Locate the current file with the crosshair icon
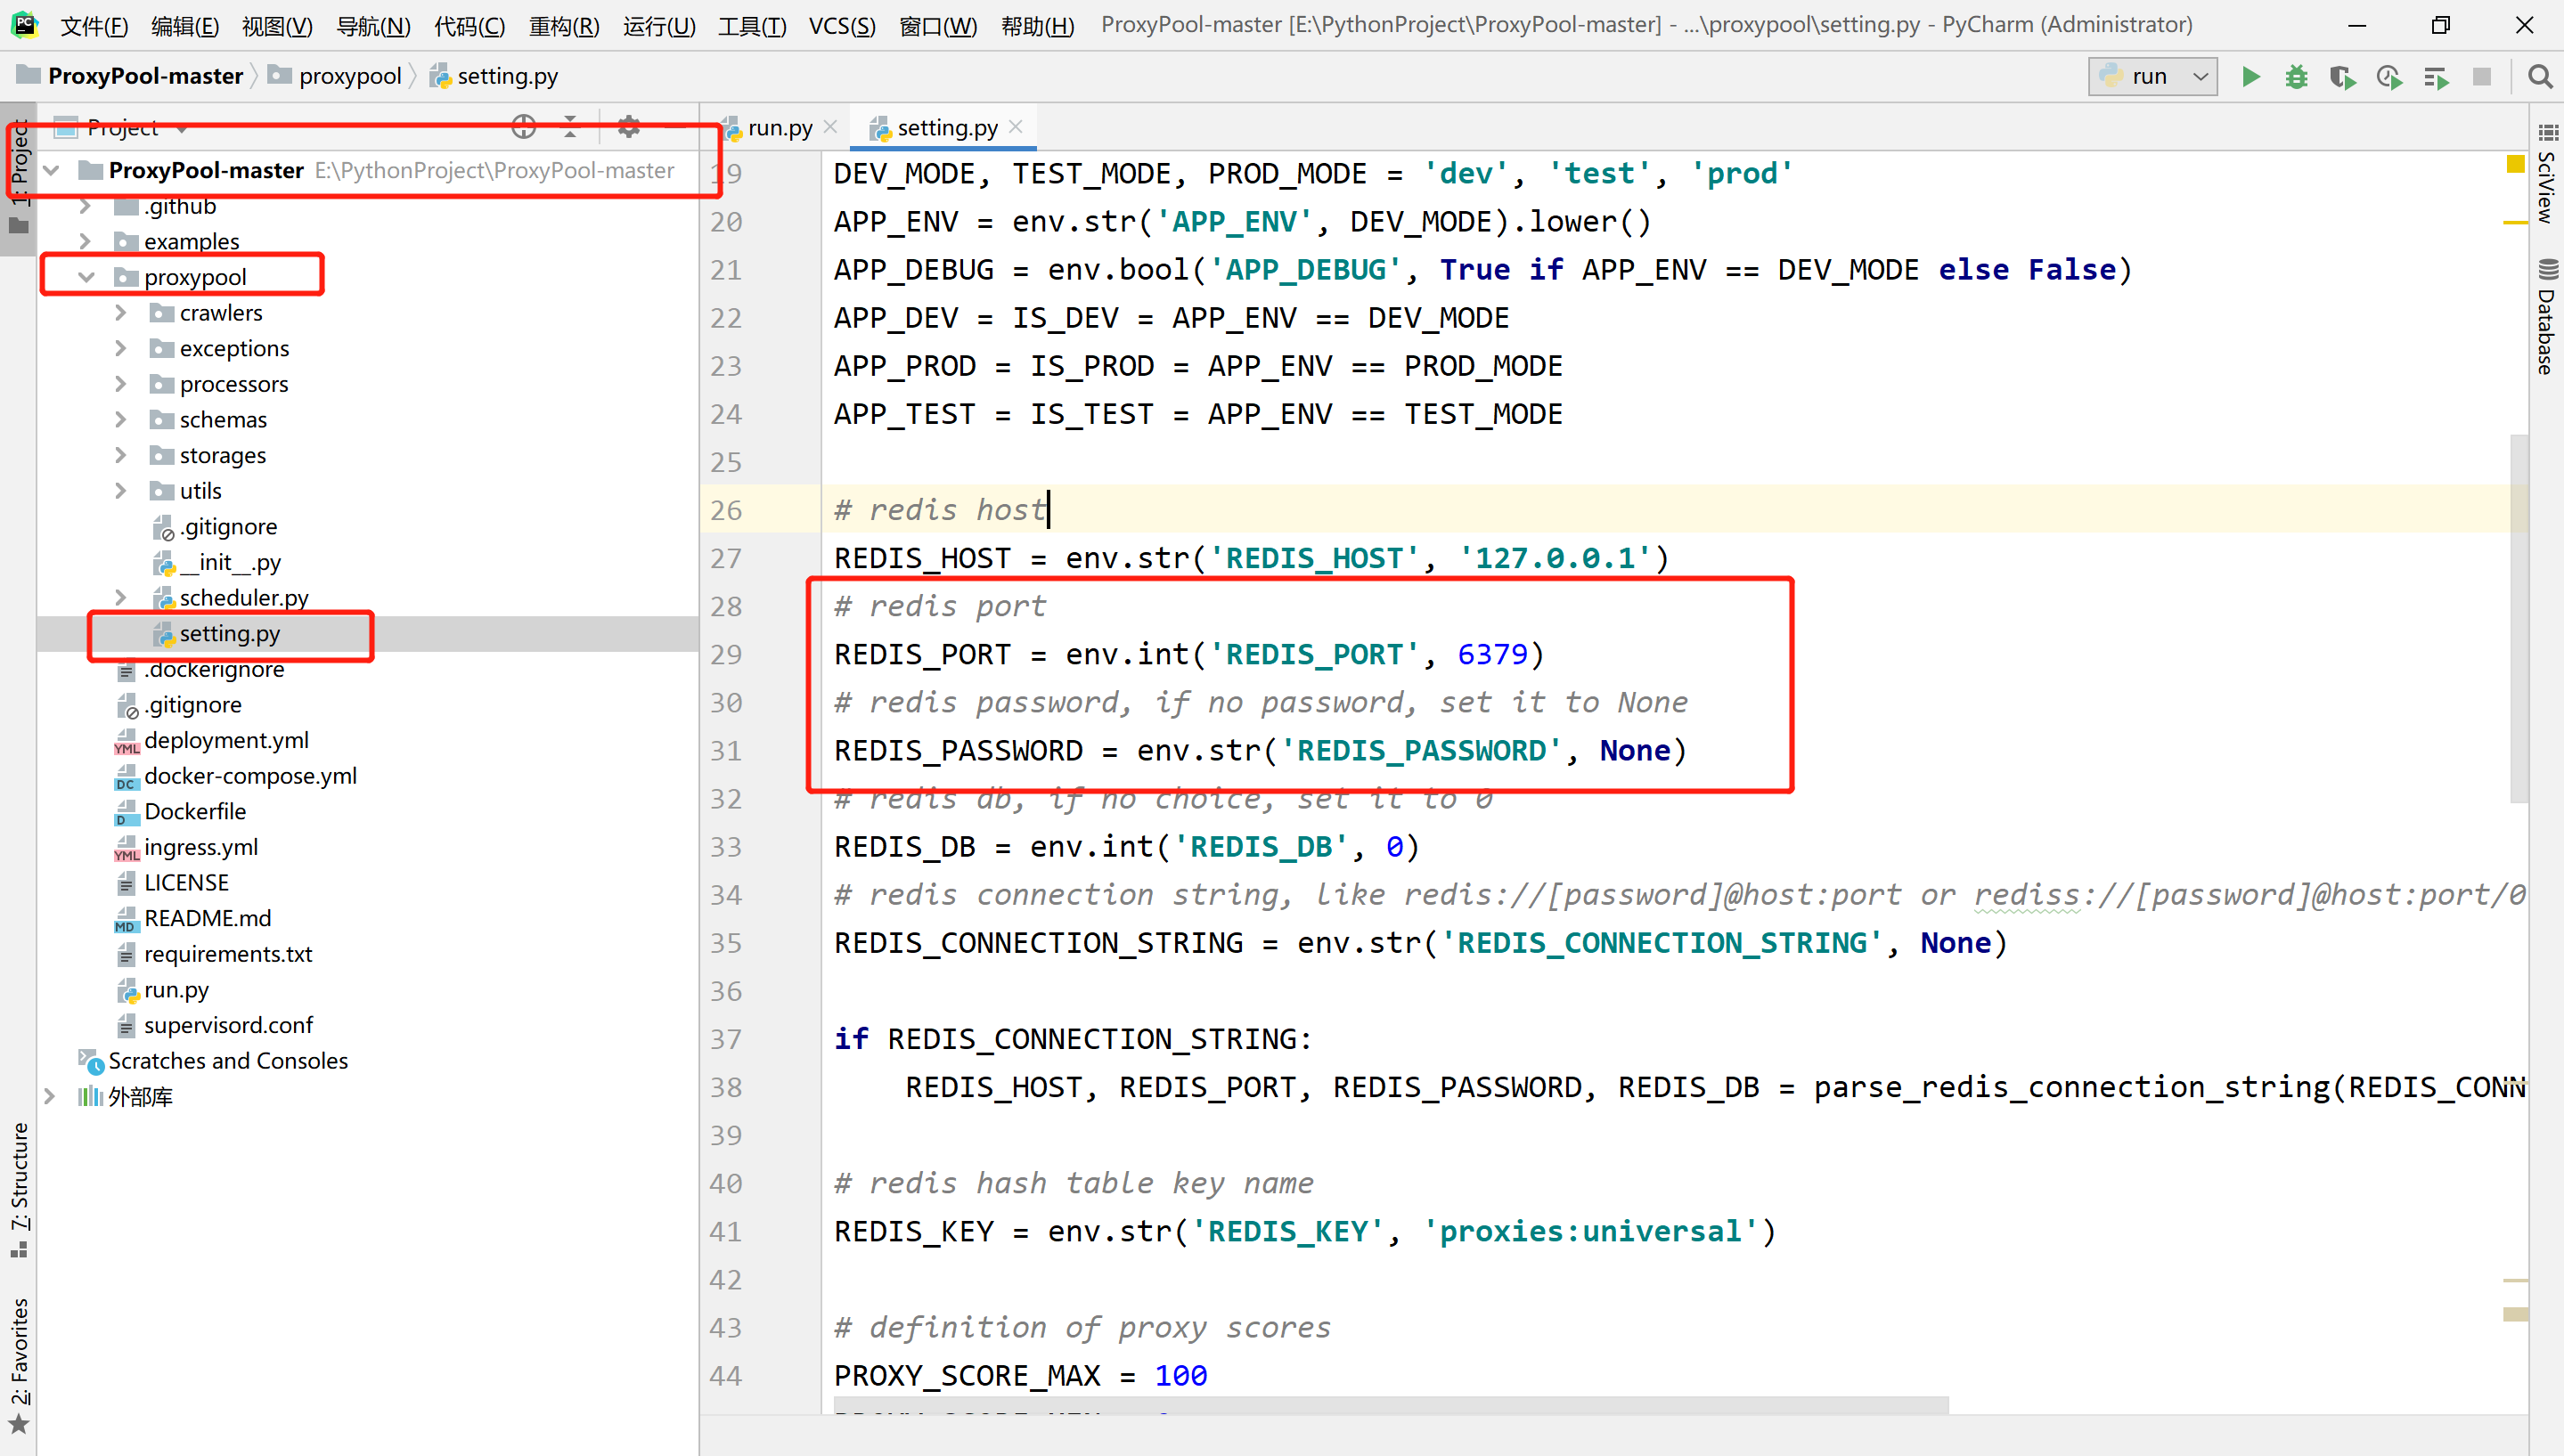Viewport: 2564px width, 1456px height. pos(523,126)
